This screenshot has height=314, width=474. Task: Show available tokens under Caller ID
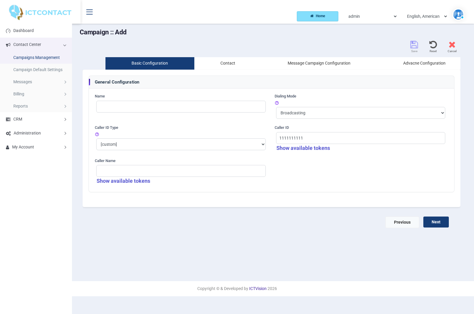[303, 148]
